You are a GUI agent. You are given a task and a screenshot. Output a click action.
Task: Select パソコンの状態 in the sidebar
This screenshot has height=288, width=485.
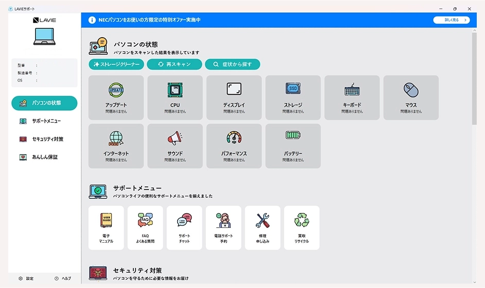pyautogui.click(x=45, y=103)
